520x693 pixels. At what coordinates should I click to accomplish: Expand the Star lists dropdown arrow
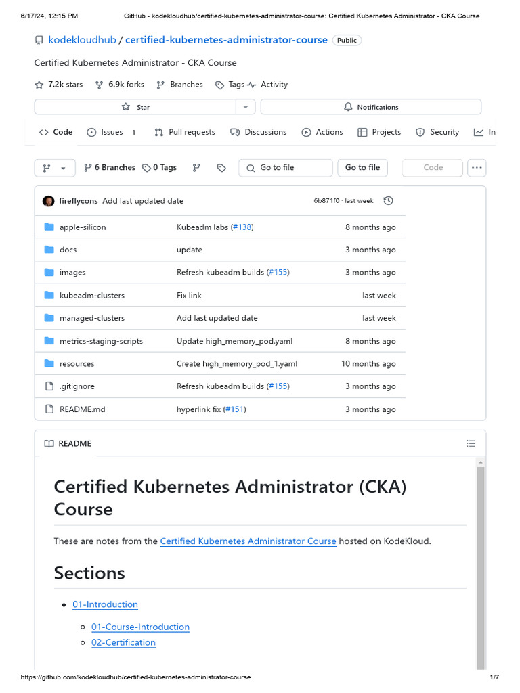click(x=245, y=107)
